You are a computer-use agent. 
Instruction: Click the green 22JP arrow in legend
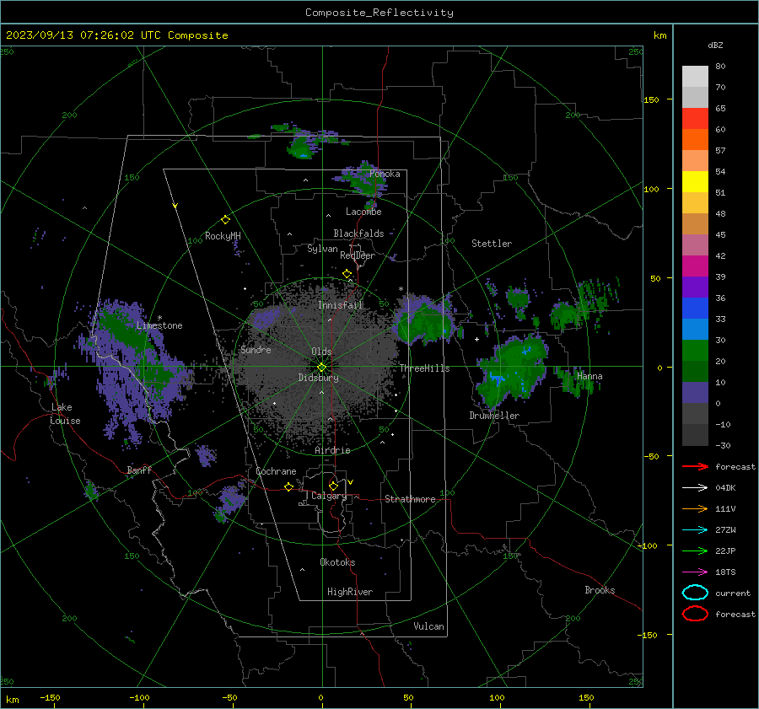click(x=695, y=551)
